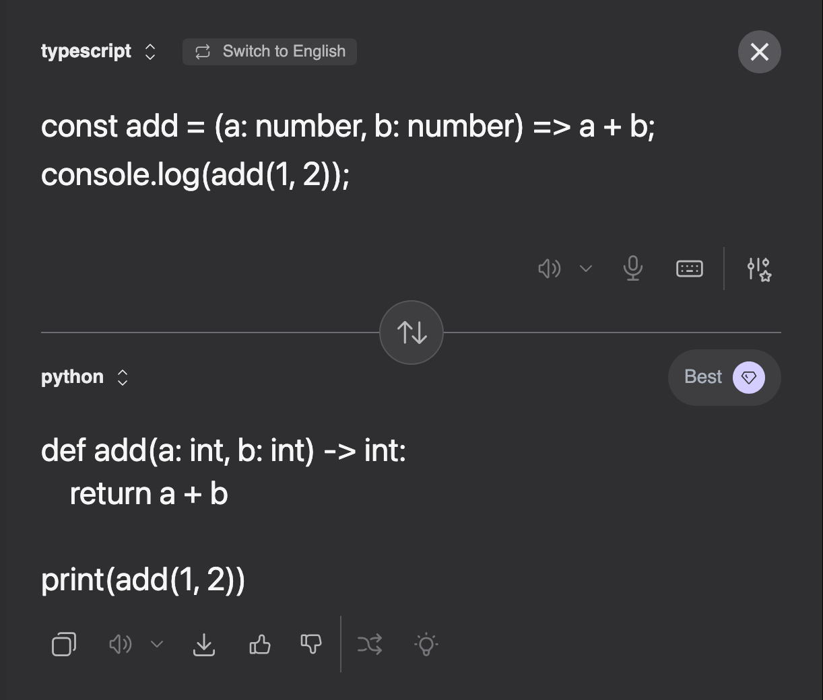Viewport: 823px width, 700px height.
Task: Start voice input with microphone
Action: [632, 269]
